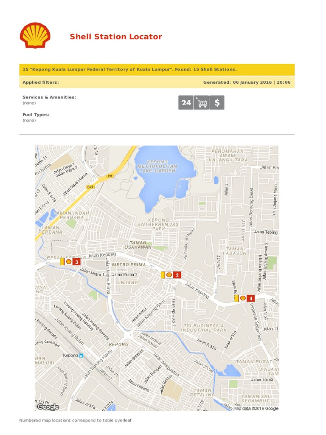This screenshot has height=435, width=326.
Task: Click the Jalan Benteng Barat label
Action: 251,207
